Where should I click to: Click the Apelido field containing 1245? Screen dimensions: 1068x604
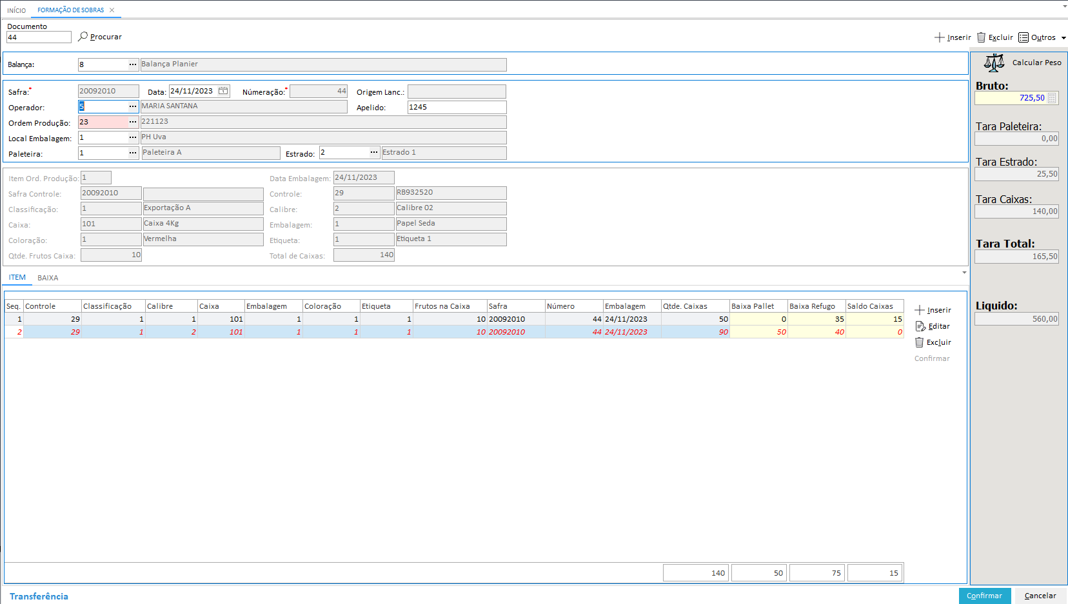(457, 107)
